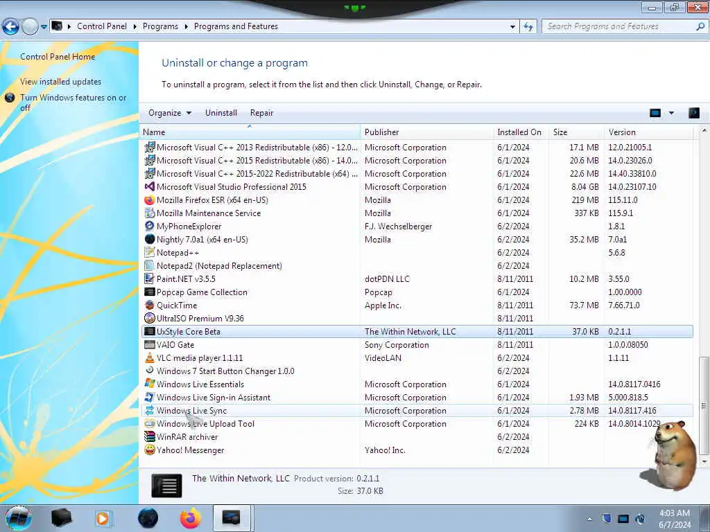
Task: Click the scrollbar down arrow of the program list
Action: [x=704, y=461]
